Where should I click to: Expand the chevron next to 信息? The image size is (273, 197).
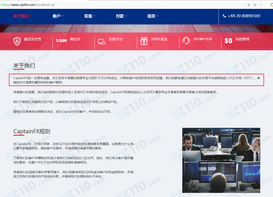coord(158,16)
